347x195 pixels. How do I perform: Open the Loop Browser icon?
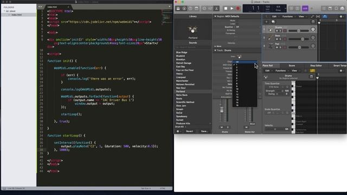(x=336, y=9)
